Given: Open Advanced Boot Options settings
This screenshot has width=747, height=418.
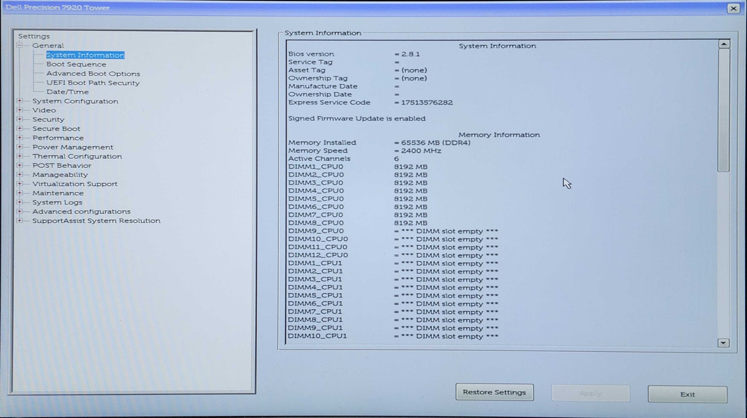Looking at the screenshot, I should pos(93,73).
